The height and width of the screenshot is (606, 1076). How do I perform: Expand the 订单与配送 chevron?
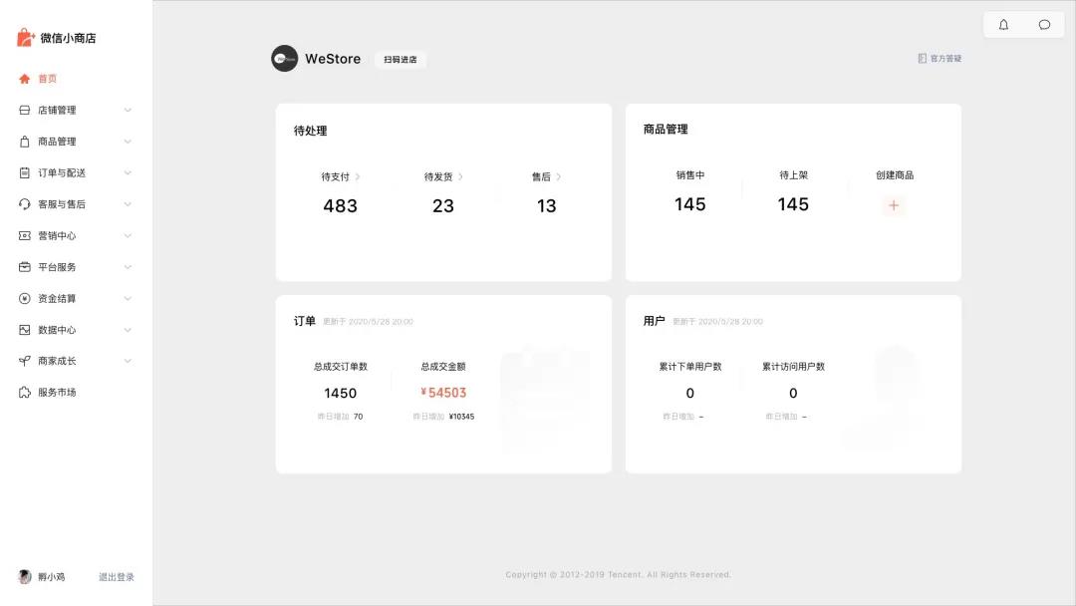pos(128,173)
